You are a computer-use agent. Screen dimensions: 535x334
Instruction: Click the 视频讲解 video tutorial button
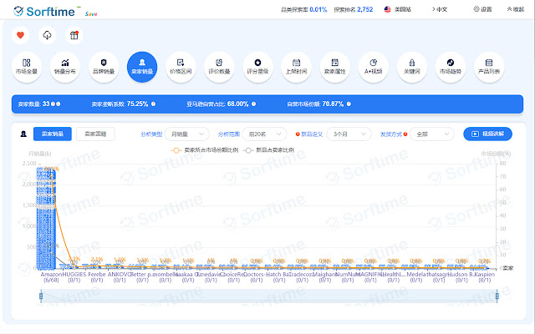pyautogui.click(x=487, y=134)
